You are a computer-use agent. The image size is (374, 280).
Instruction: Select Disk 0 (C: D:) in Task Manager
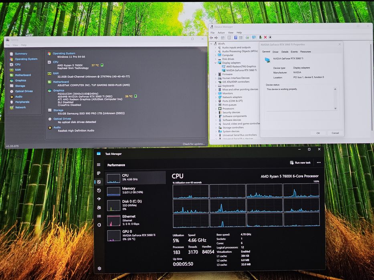(x=135, y=205)
